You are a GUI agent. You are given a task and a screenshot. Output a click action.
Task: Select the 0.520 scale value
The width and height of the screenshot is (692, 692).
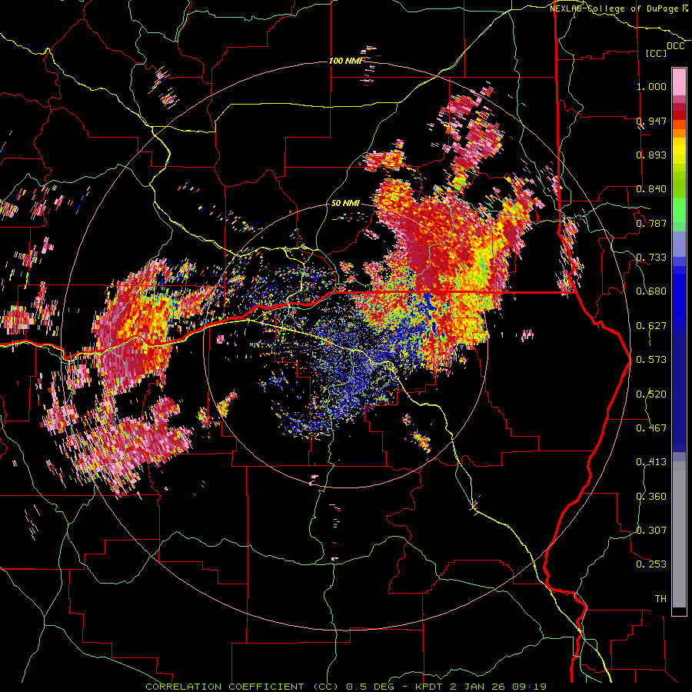tap(651, 394)
